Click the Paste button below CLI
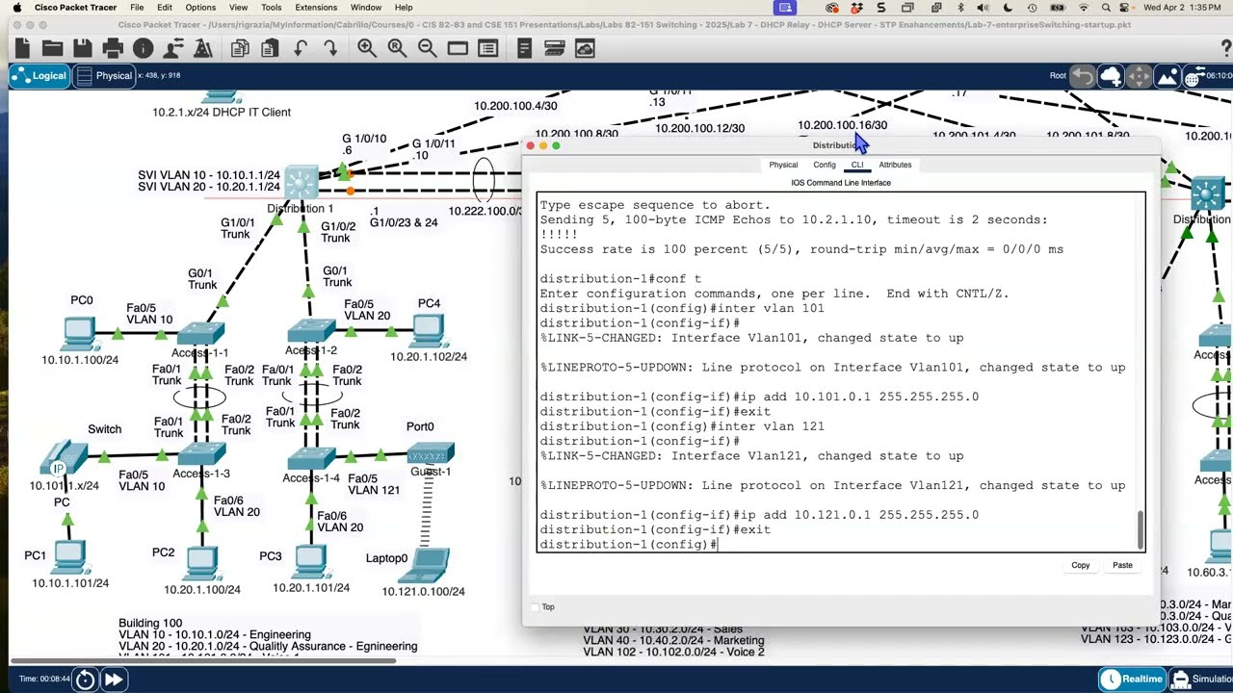 pos(1122,565)
